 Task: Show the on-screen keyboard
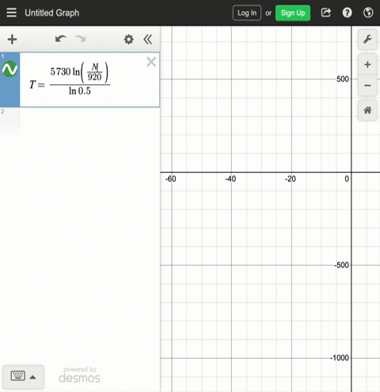point(18,376)
